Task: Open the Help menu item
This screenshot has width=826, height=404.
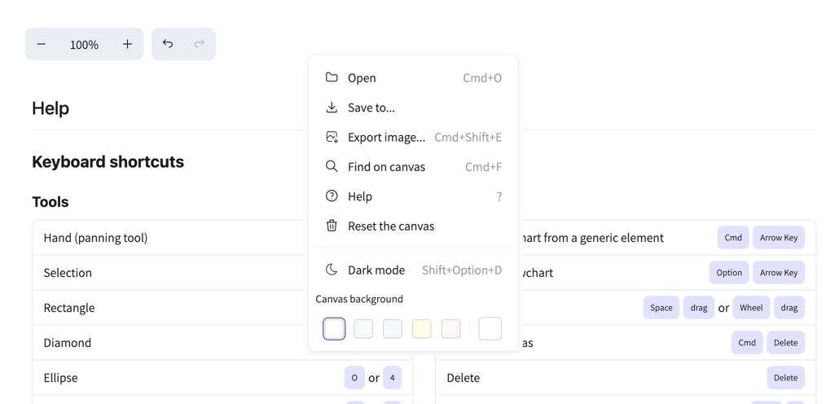Action: (x=360, y=196)
